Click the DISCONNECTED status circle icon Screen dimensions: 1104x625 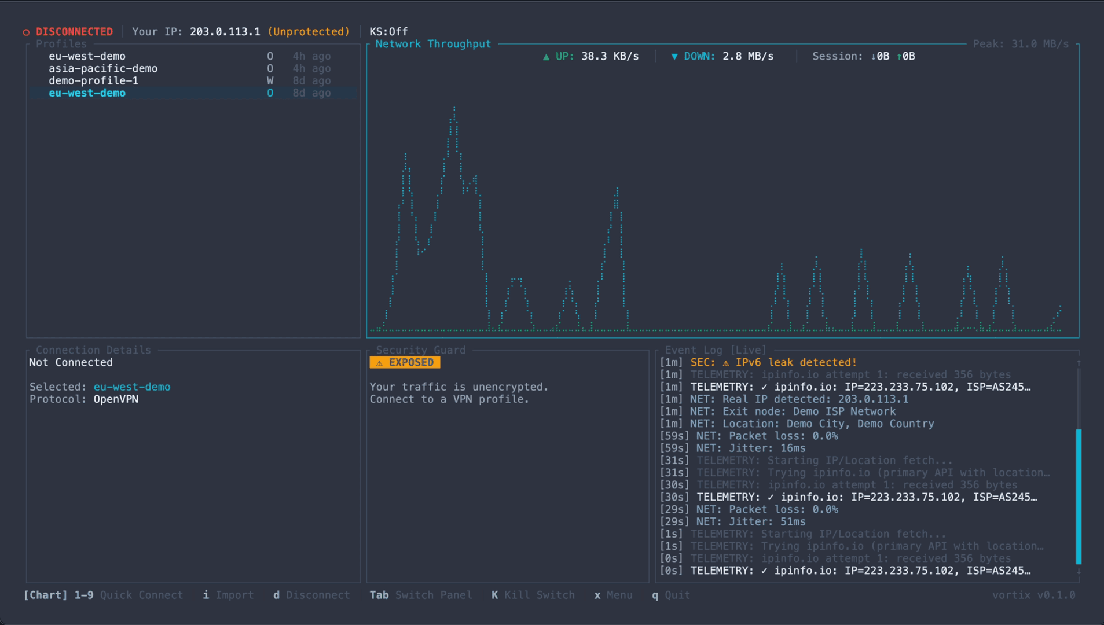[x=25, y=32]
